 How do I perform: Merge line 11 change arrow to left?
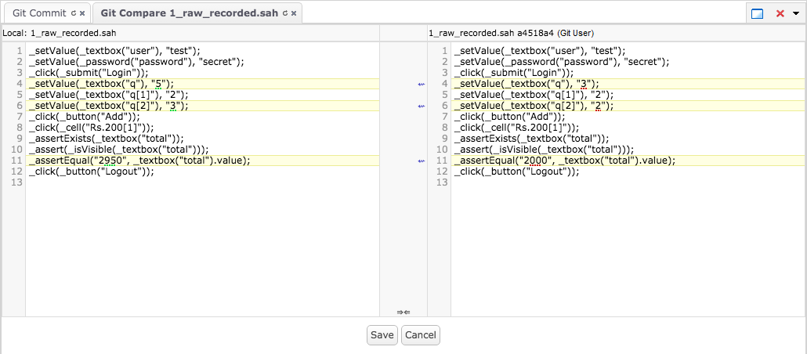421,161
